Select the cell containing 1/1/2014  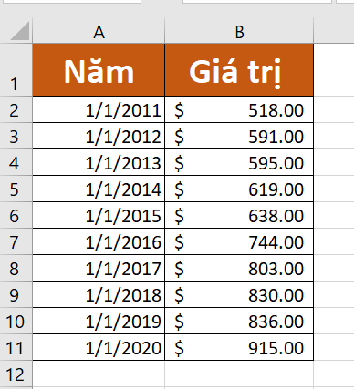(99, 189)
